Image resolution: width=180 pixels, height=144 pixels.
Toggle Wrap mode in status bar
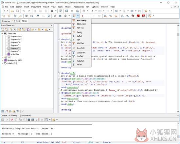[39, 142]
